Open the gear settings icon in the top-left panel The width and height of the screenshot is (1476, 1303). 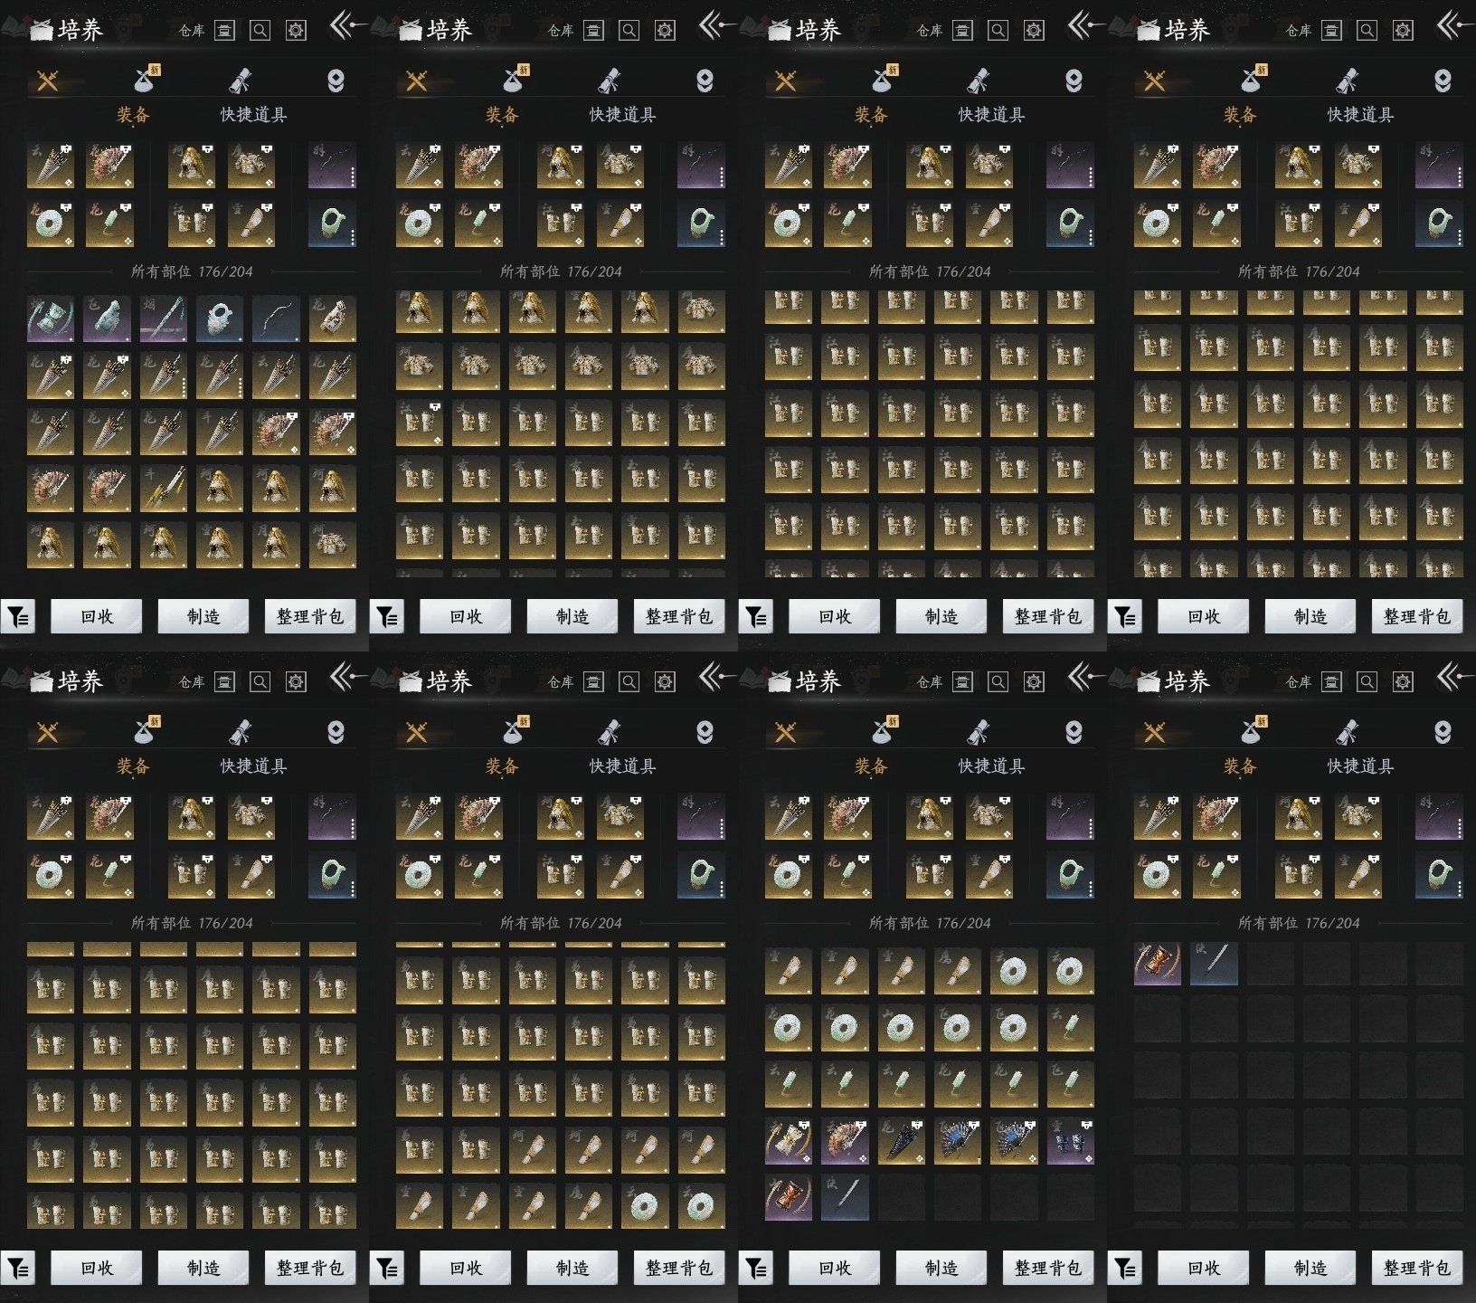point(296,31)
